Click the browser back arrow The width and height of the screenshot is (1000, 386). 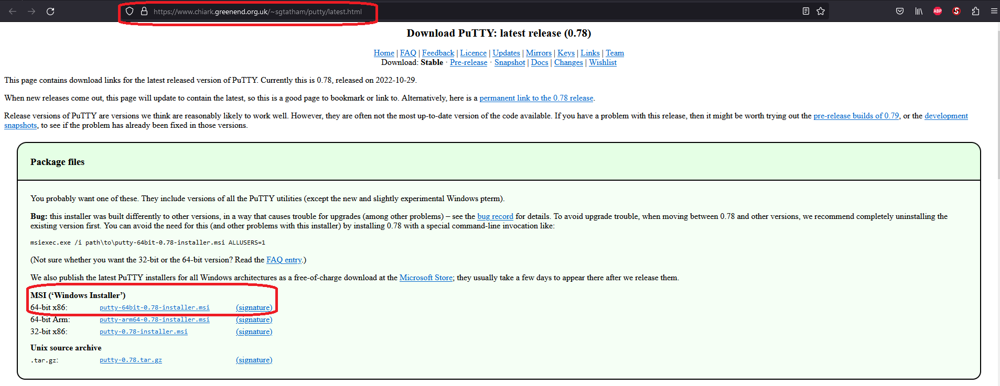[x=13, y=11]
